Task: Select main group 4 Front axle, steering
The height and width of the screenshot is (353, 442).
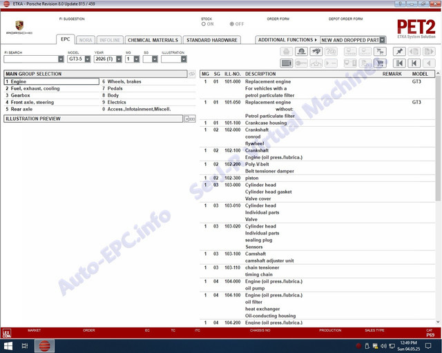Action: click(52, 102)
